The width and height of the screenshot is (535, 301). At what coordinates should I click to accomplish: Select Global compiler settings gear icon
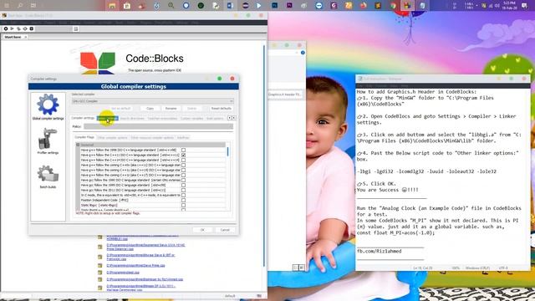48,105
